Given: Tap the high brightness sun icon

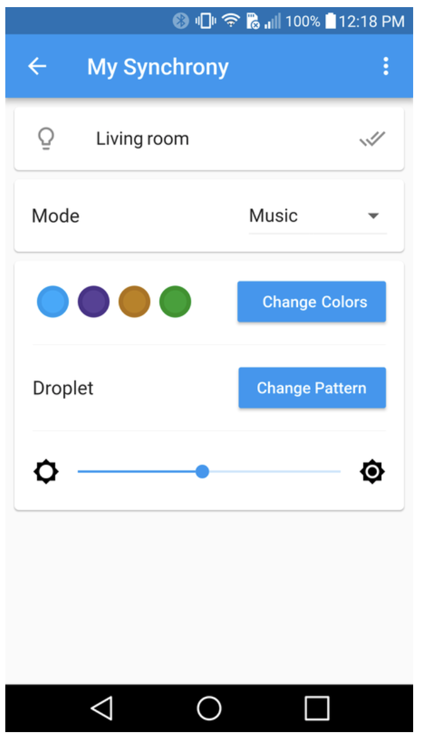Looking at the screenshot, I should point(372,472).
